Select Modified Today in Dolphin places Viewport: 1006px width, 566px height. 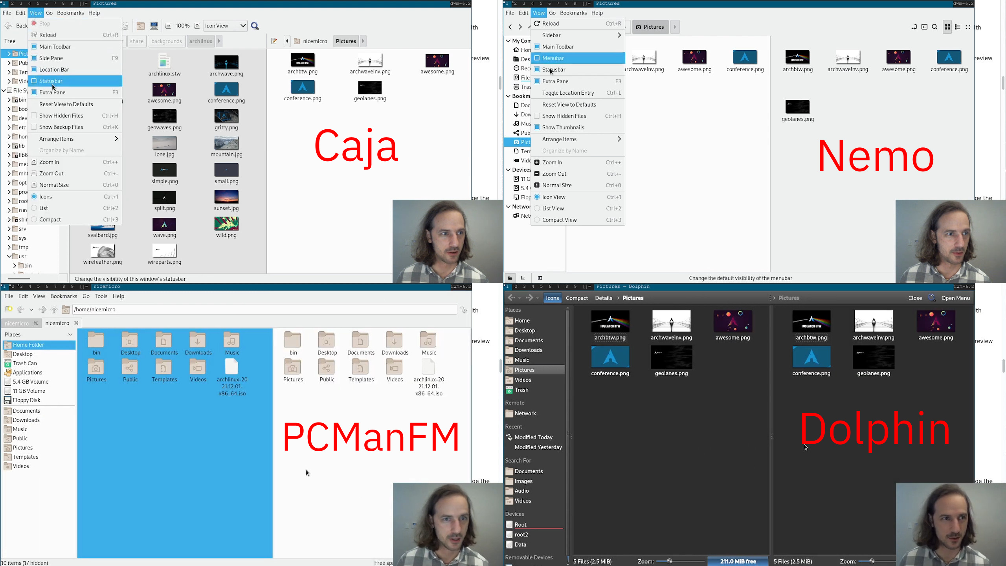pos(534,437)
